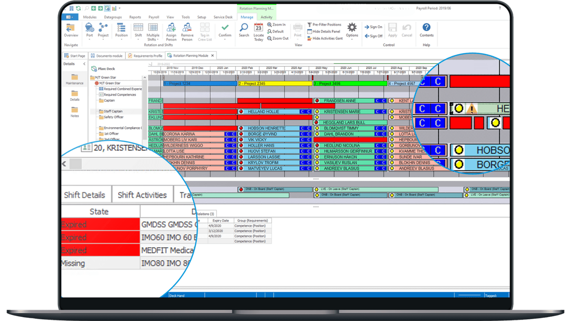Click the question mark help icon
Viewport: 571px width, 321px height.
(x=500, y=8)
